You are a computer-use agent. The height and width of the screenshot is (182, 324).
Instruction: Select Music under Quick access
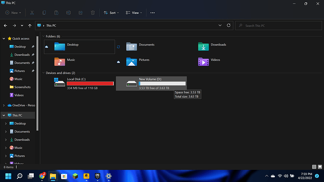pyautogui.click(x=18, y=79)
